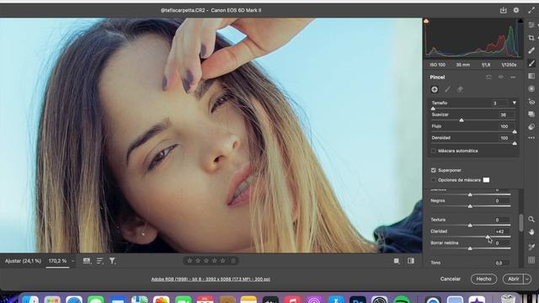Click the Tono value field
Image resolution: width=539 pixels, height=303 pixels.
(502, 263)
